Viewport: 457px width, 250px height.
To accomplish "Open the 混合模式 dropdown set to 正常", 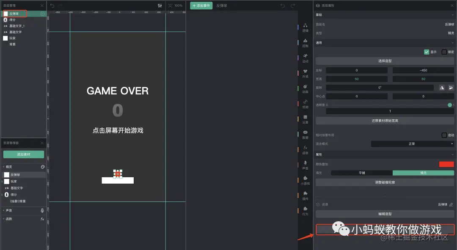I will (x=413, y=144).
